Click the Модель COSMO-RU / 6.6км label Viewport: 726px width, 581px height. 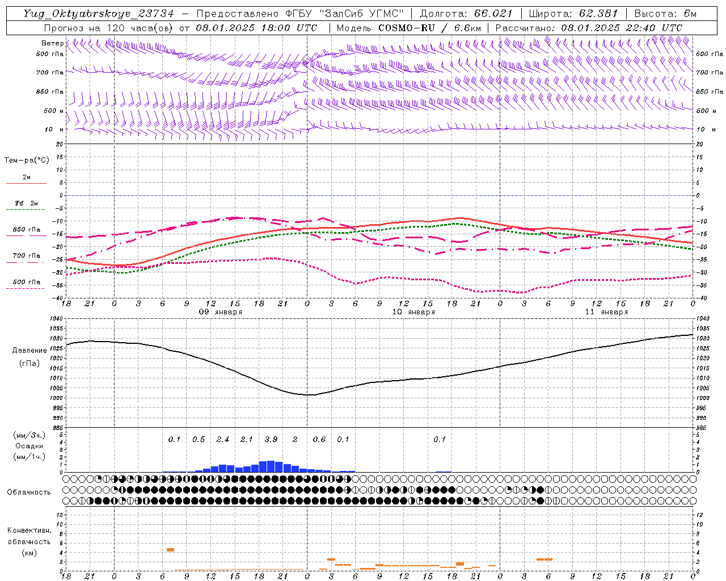(x=409, y=28)
